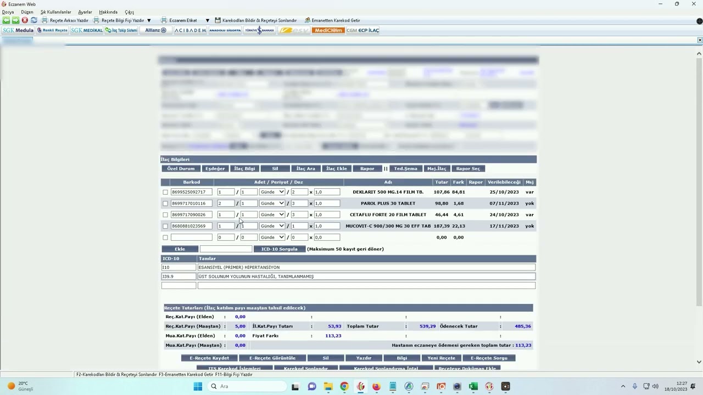
Task: Open the SGK Medikal shortcut
Action: 87,30
